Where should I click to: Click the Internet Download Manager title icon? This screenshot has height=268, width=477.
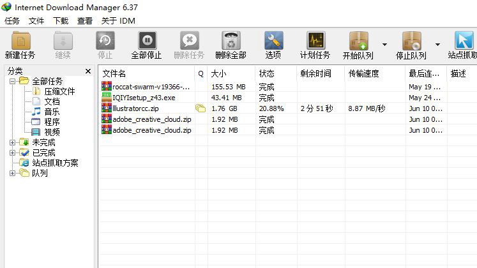tap(6, 6)
